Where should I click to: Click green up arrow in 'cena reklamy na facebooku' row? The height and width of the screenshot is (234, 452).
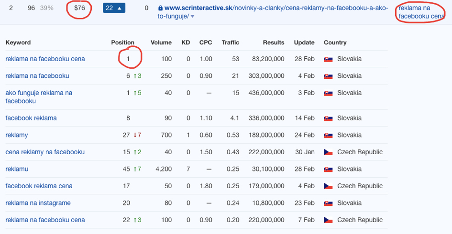[135, 152]
